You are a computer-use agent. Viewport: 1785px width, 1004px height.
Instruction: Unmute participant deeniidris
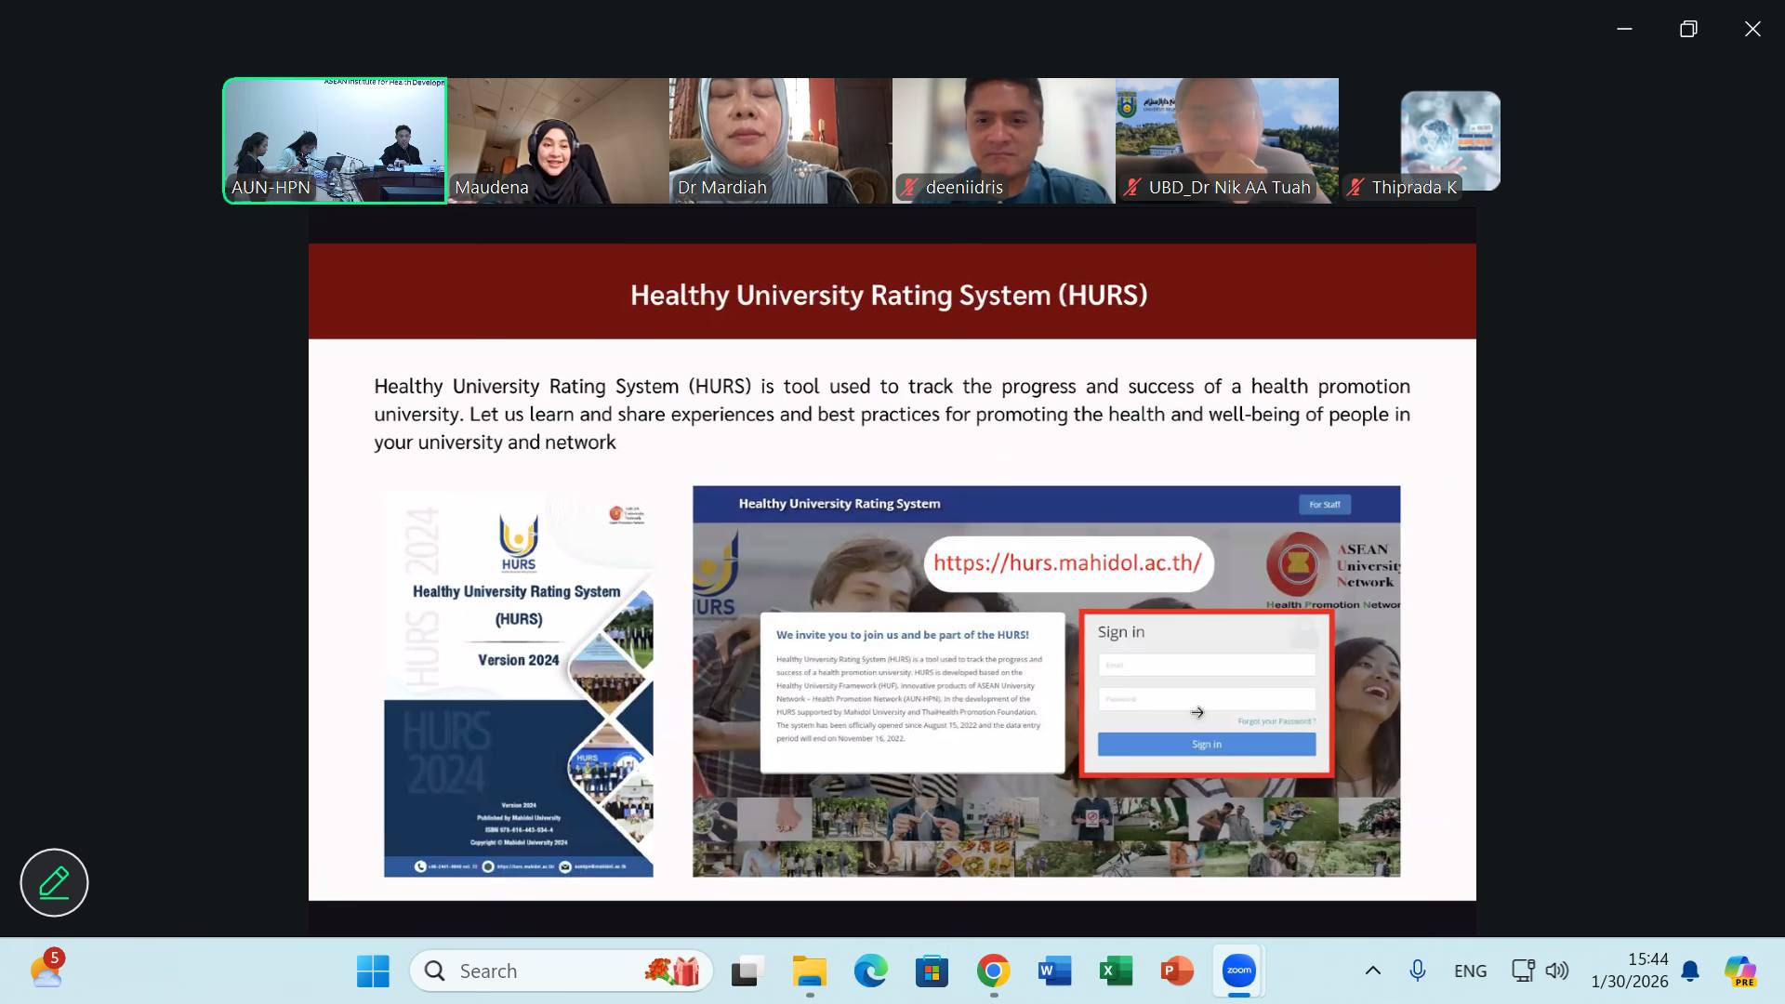coord(908,187)
